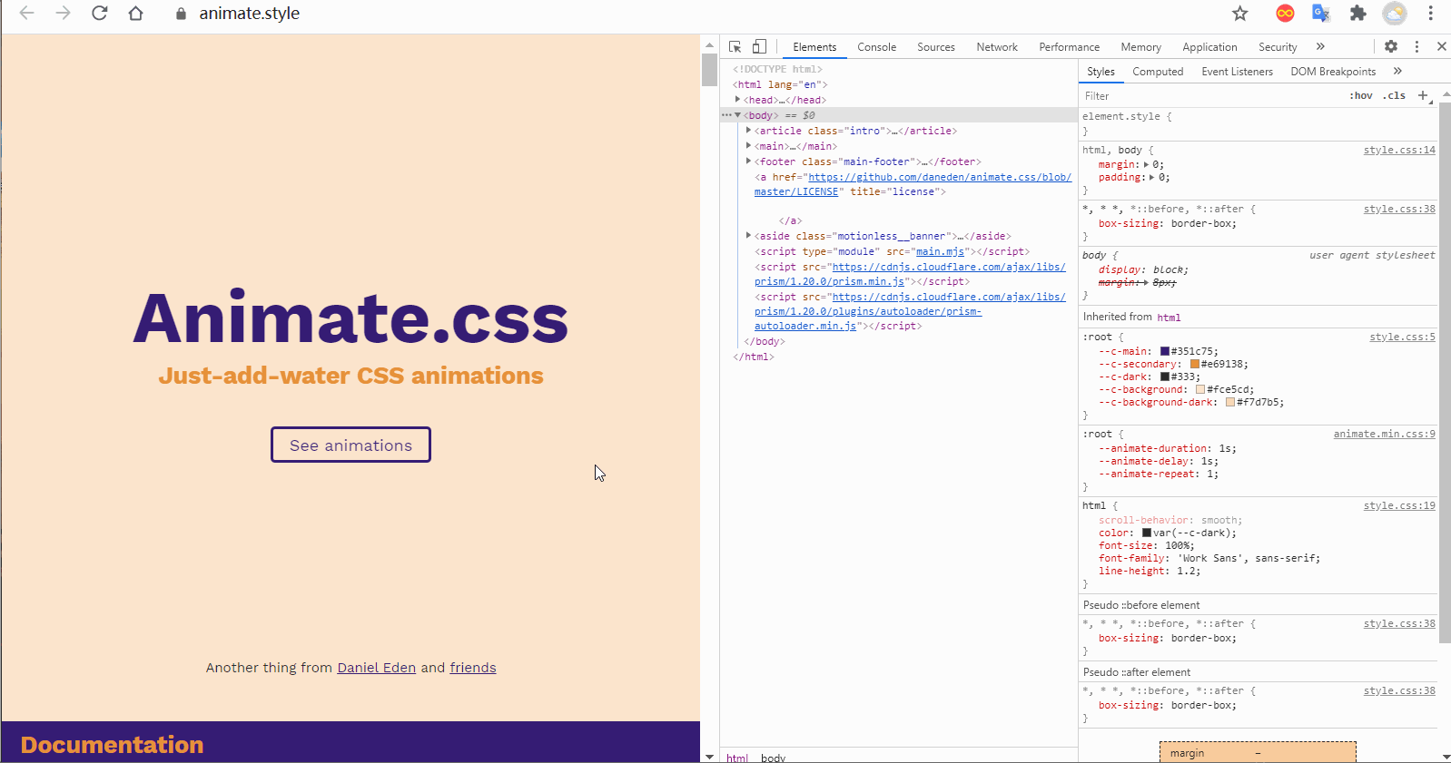
Task: Open animate.min.css:9 source link
Action: click(1384, 434)
